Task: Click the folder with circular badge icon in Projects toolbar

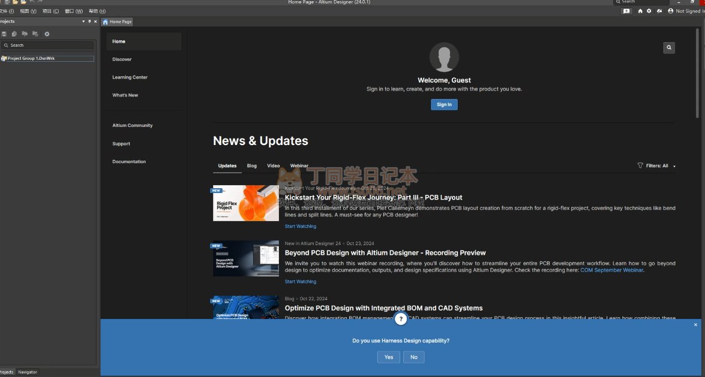Action: pos(35,34)
